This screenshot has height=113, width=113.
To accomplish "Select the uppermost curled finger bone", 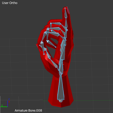I will pos(56,24).
